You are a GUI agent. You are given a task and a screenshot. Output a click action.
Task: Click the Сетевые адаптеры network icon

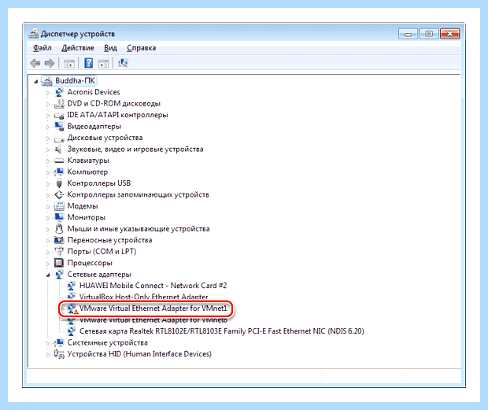pos(59,275)
